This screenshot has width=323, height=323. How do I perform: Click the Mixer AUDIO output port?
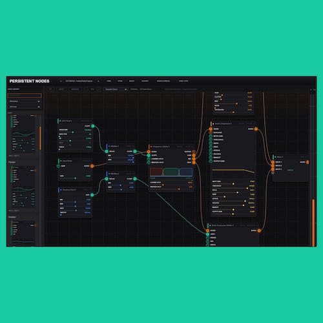307,162
